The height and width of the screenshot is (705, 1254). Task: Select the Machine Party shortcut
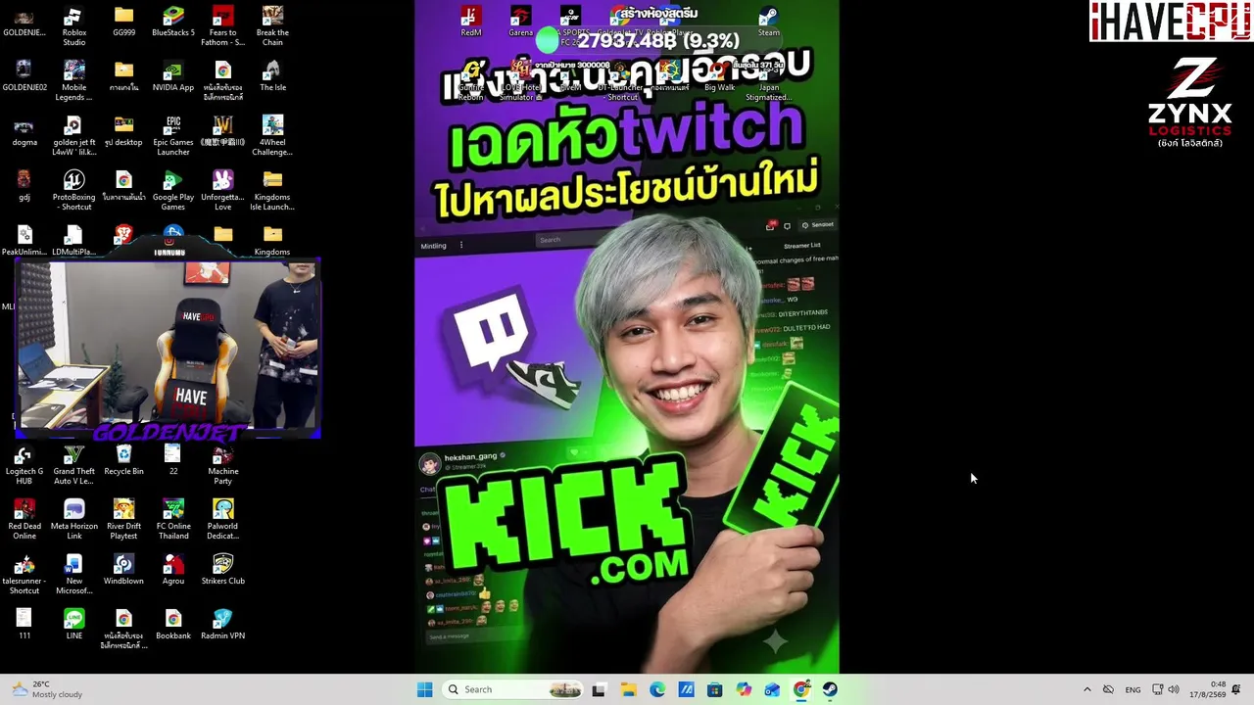pos(222,465)
